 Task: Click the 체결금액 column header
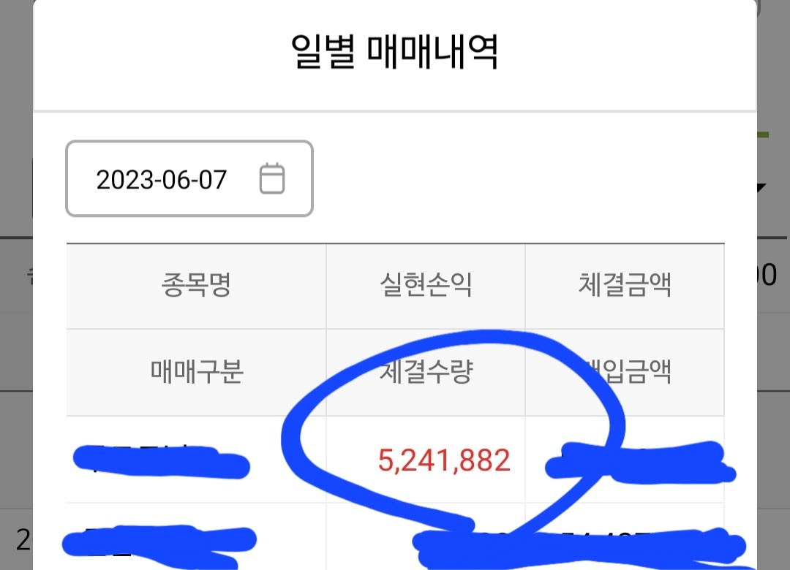625,285
